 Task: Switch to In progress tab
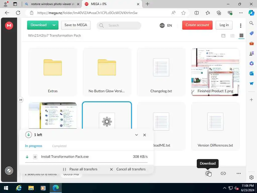pos(34,146)
